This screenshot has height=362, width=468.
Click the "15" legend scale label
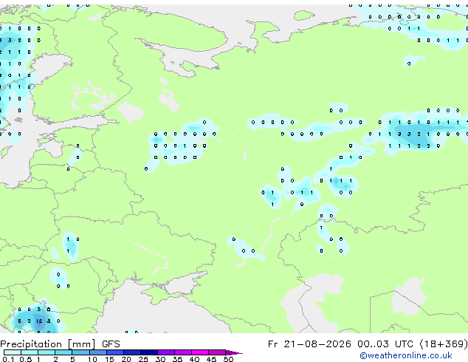pyautogui.click(x=109, y=359)
